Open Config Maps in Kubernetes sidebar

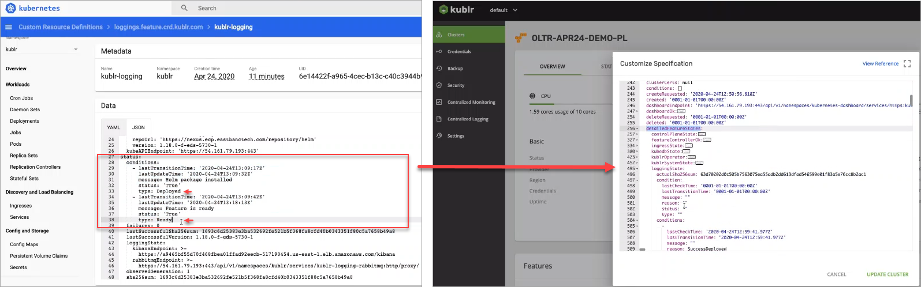click(x=24, y=244)
